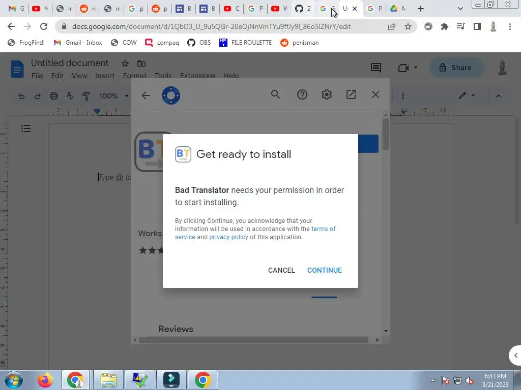Click the paint format icon

tap(85, 96)
